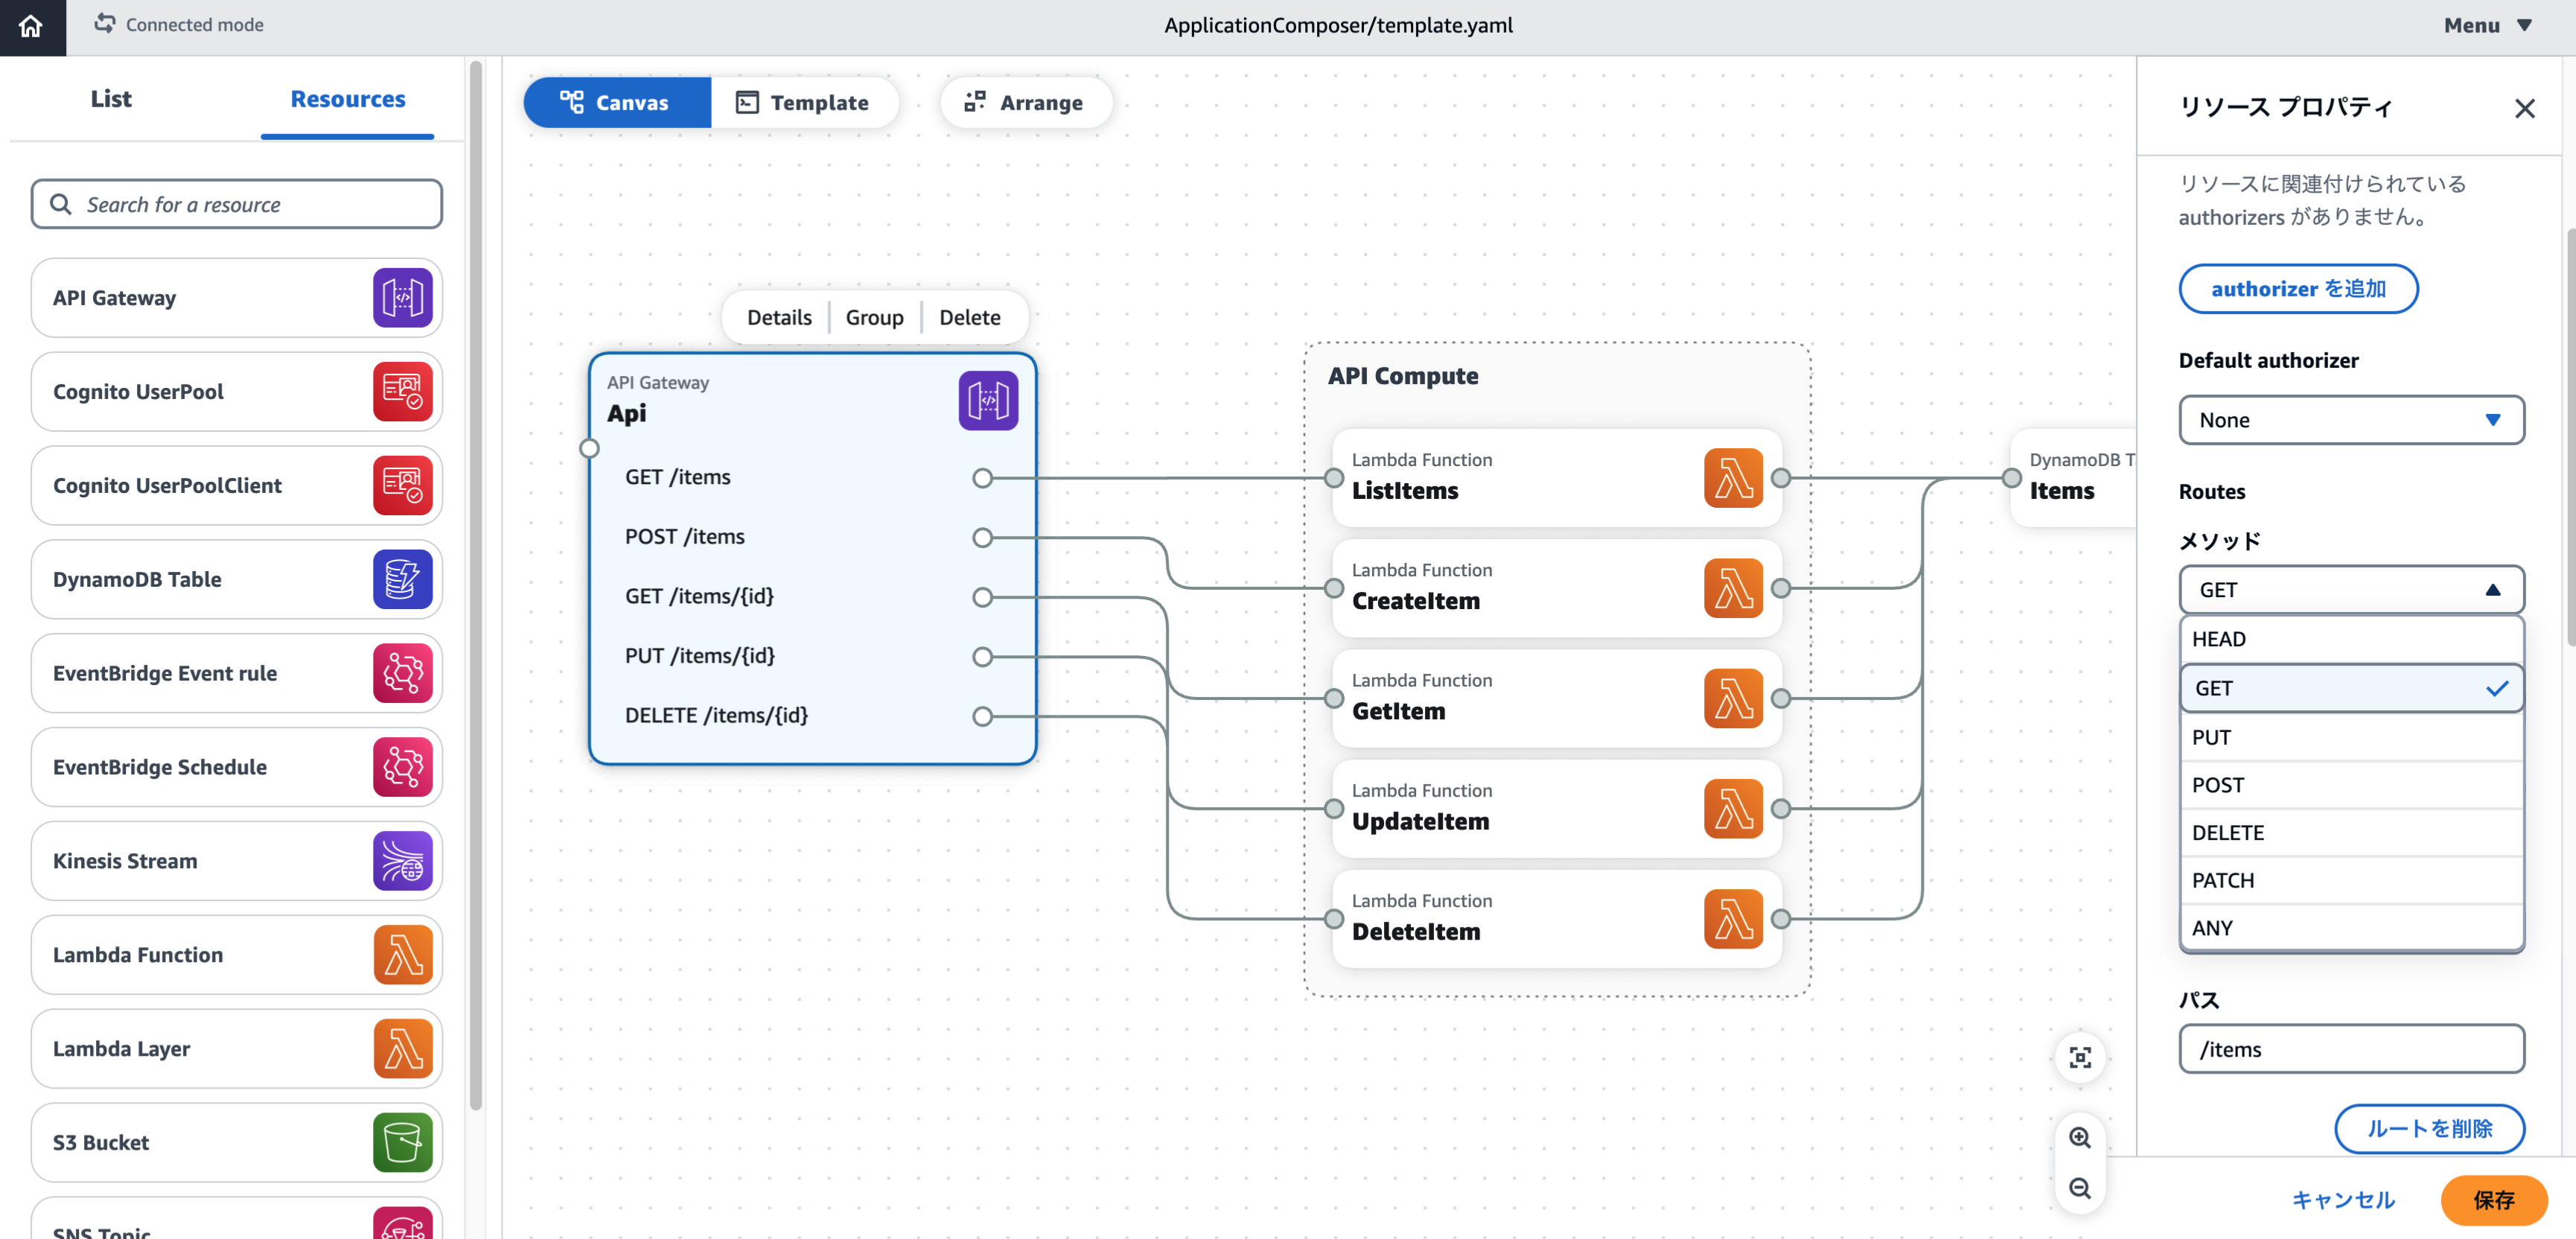
Task: Open Details for the Api card
Action: (x=779, y=317)
